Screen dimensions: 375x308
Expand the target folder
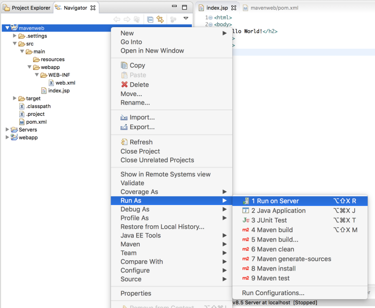pyautogui.click(x=15, y=98)
